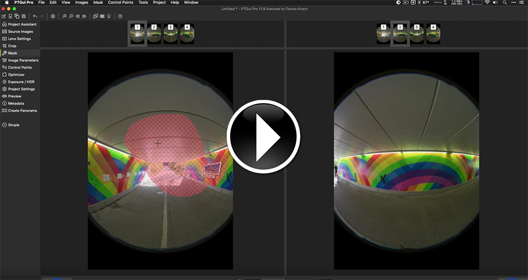Open the Project menu
This screenshot has width=528, height=280.
pyautogui.click(x=159, y=2)
